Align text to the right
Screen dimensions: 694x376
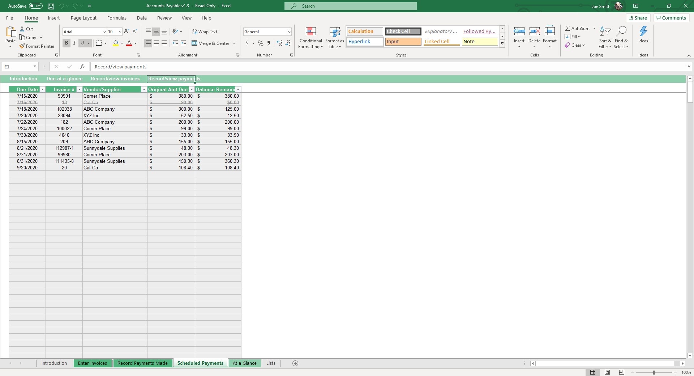tap(164, 43)
